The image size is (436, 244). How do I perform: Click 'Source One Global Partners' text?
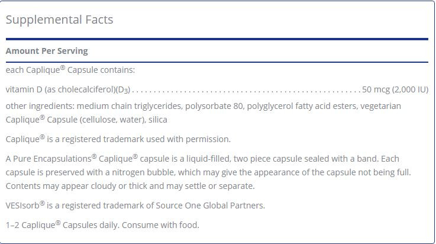(210, 206)
